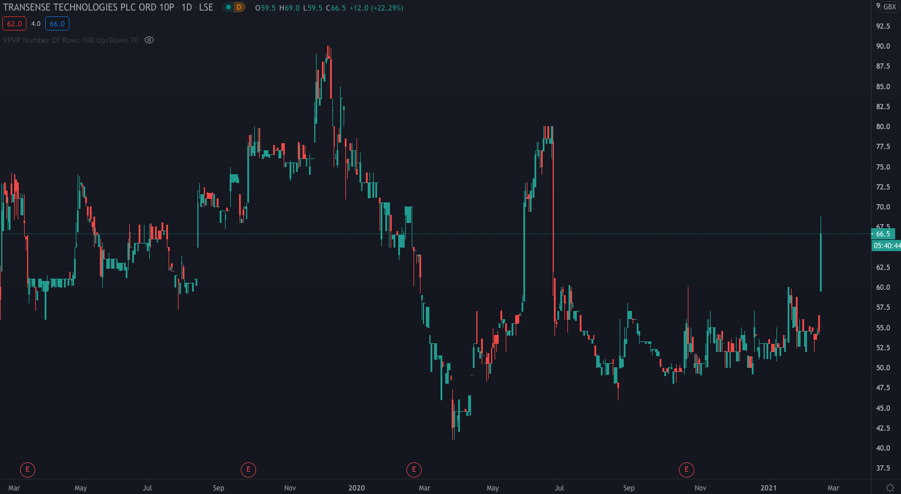Click the 4.0 spread value
The image size is (901, 494).
click(36, 23)
